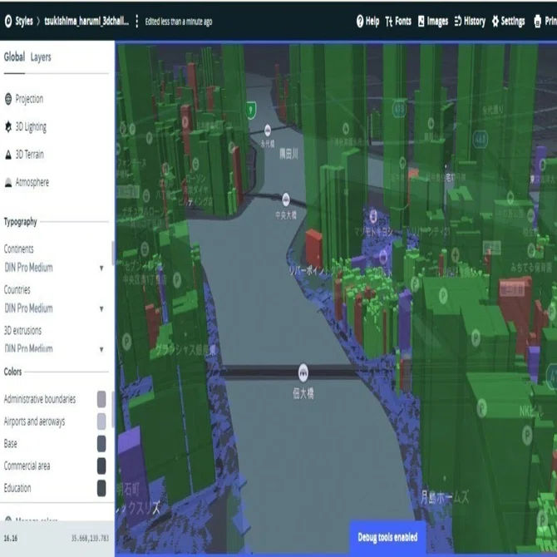Click the Debug tools enabled banner
557x557 pixels.
click(x=387, y=537)
